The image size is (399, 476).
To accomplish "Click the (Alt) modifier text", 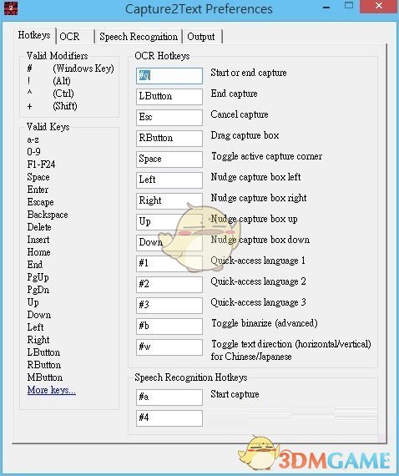I will click(x=62, y=81).
